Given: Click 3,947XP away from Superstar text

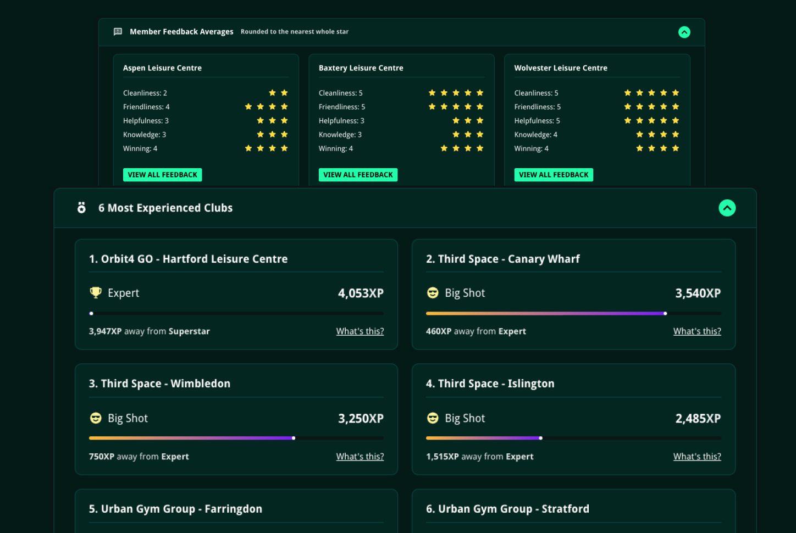Looking at the screenshot, I should tap(150, 331).
